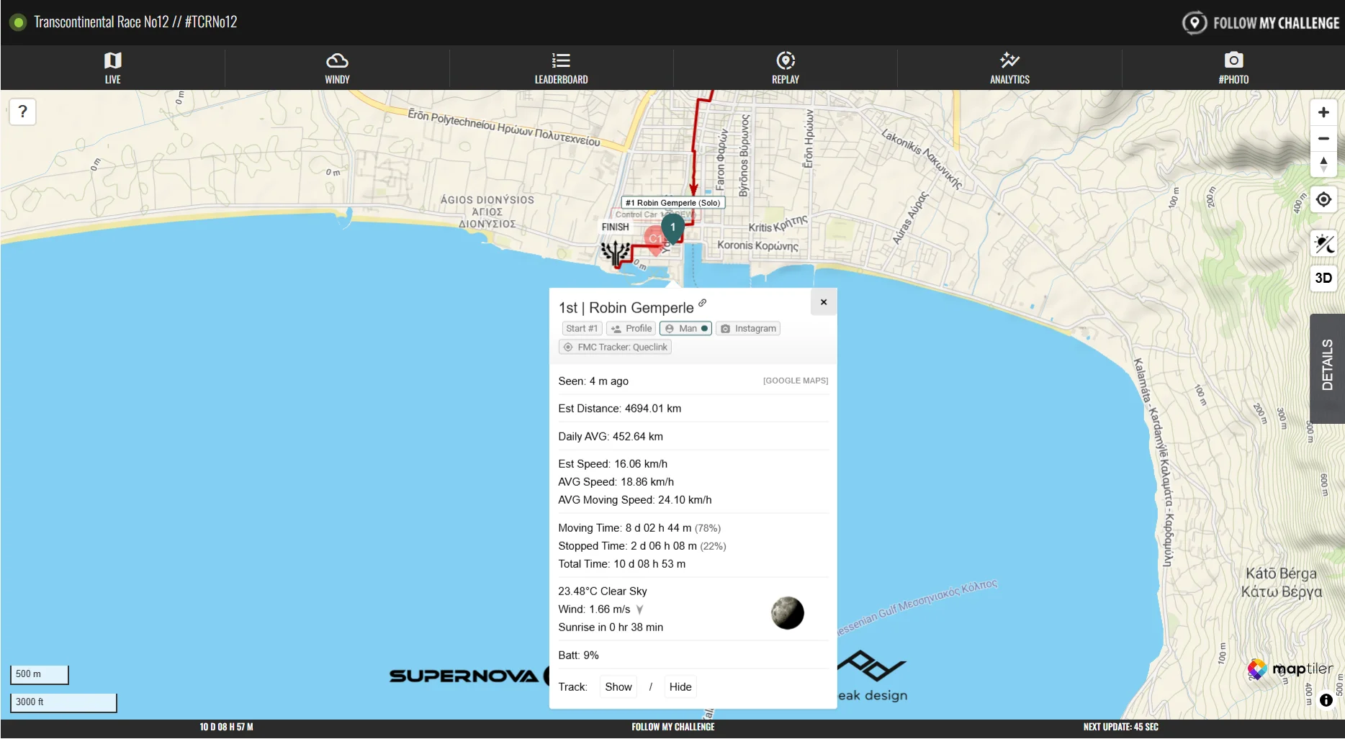This screenshot has height=739, width=1345.
Task: Click the 'Sunrise in 0 hr 38 min' text
Action: pos(611,627)
